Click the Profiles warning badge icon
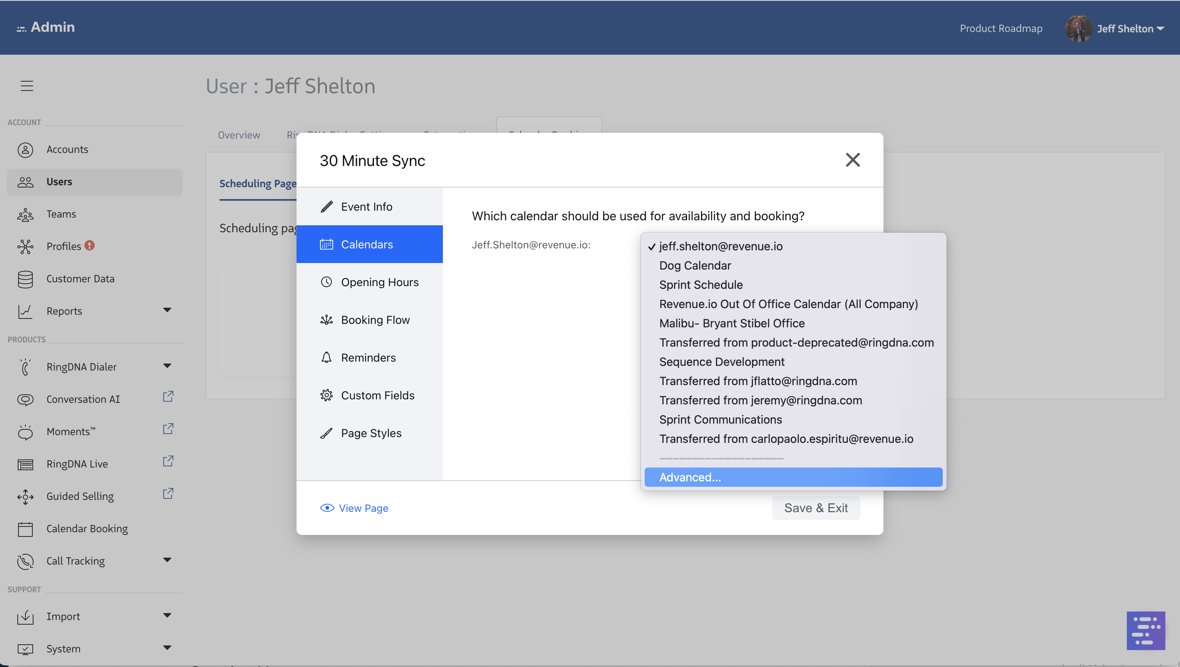Screen dimensions: 1180x667 (x=90, y=246)
